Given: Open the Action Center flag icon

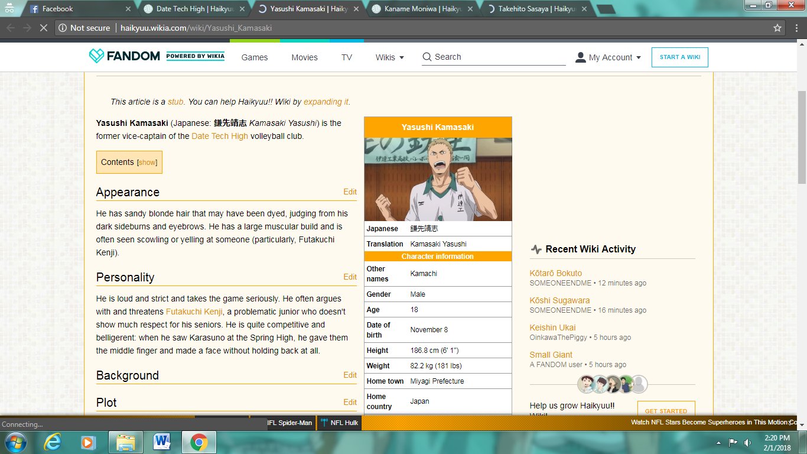Looking at the screenshot, I should tap(733, 442).
